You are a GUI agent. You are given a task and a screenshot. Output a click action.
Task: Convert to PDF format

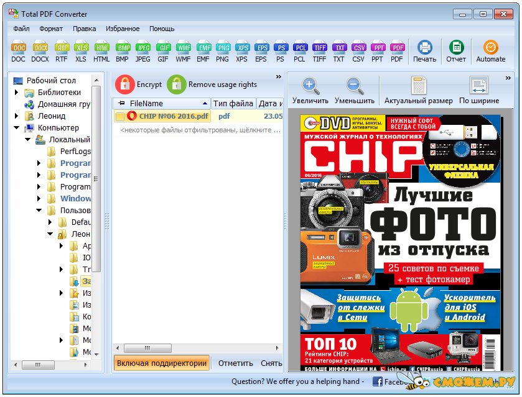pyautogui.click(x=397, y=52)
